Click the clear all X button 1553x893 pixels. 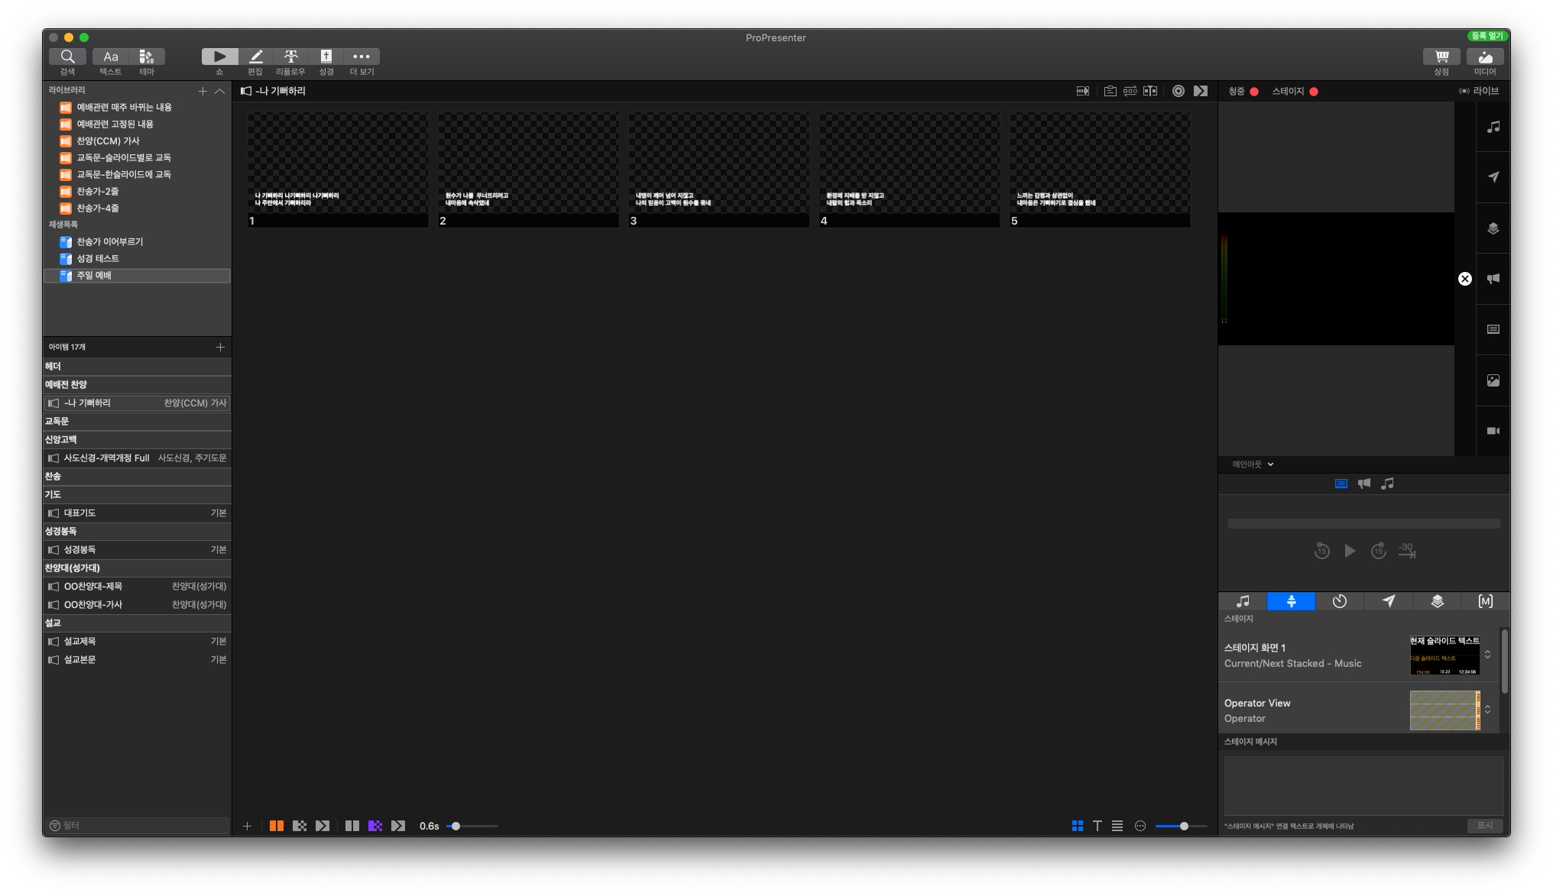coord(1464,279)
